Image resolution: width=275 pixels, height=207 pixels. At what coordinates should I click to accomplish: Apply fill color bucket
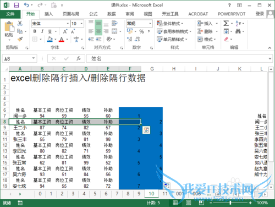[50, 39]
